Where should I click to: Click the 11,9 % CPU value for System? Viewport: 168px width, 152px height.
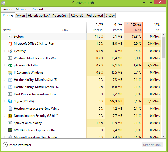pos(99,37)
